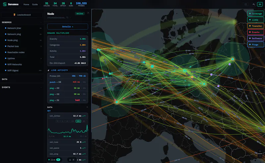The width and height of the screenshot is (265, 163).
Task: Click the ping → DE 56 ms row
Action: point(68,88)
